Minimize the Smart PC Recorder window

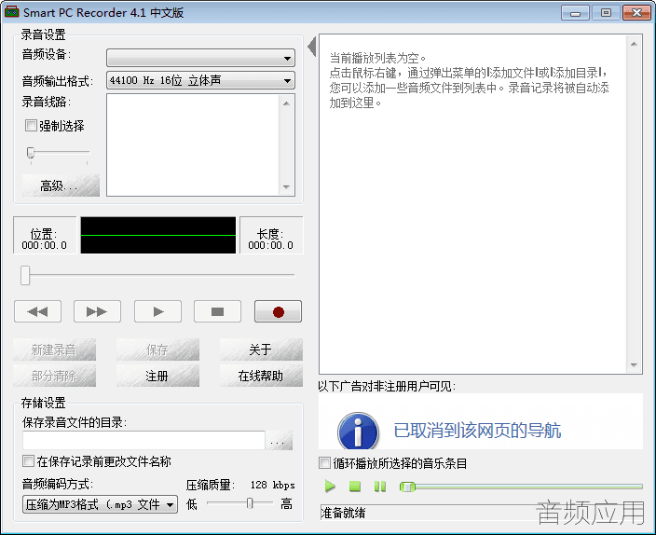(x=575, y=13)
